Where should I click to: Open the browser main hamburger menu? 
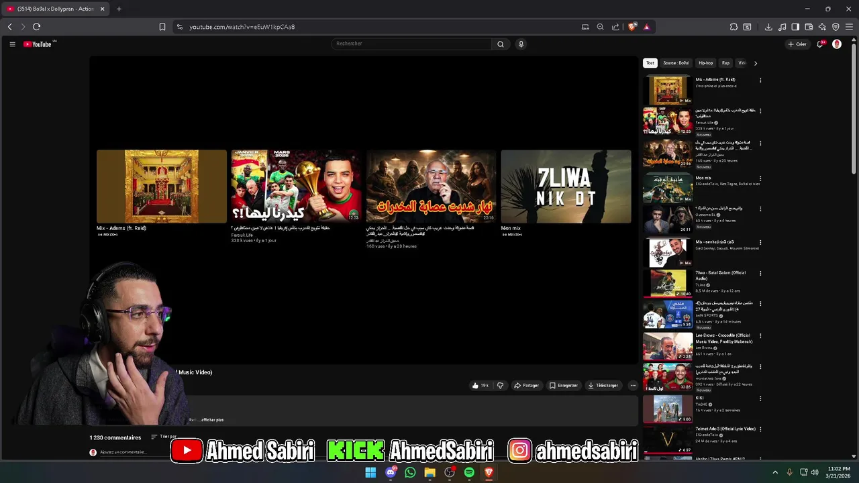click(x=849, y=27)
